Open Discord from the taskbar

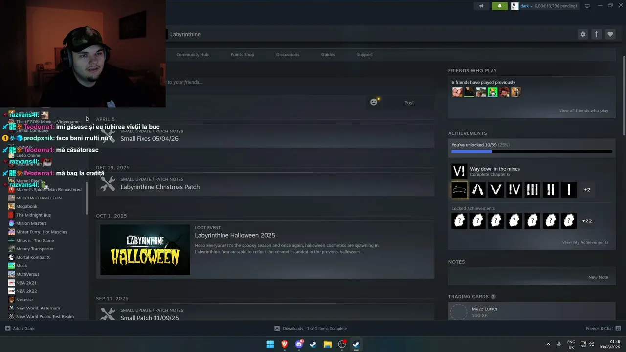[x=299, y=344]
